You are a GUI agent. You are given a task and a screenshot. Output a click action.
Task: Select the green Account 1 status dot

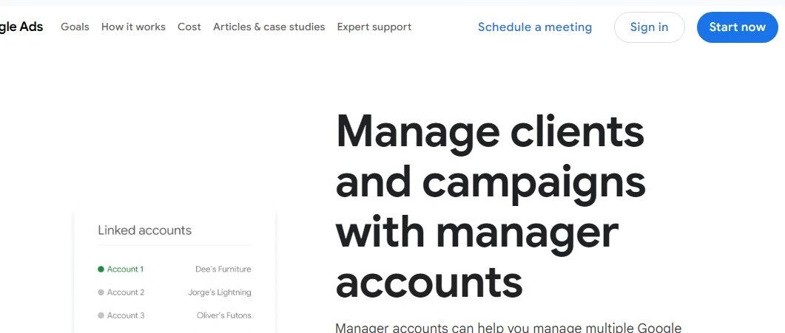tap(101, 269)
